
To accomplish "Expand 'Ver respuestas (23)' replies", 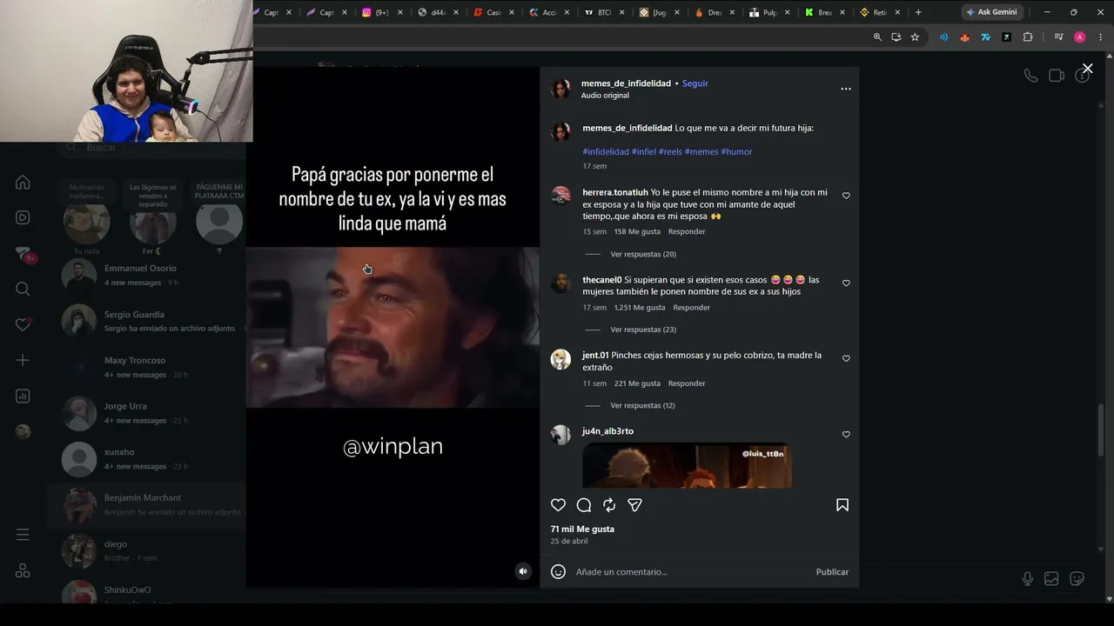I will coord(643,330).
